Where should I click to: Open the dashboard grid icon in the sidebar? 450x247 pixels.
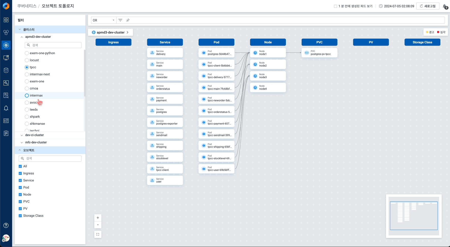pyautogui.click(x=6, y=20)
